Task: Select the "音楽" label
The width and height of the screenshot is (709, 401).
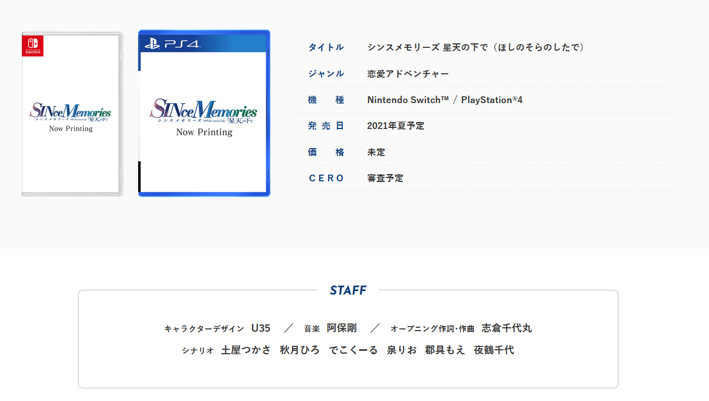Action: tap(312, 329)
